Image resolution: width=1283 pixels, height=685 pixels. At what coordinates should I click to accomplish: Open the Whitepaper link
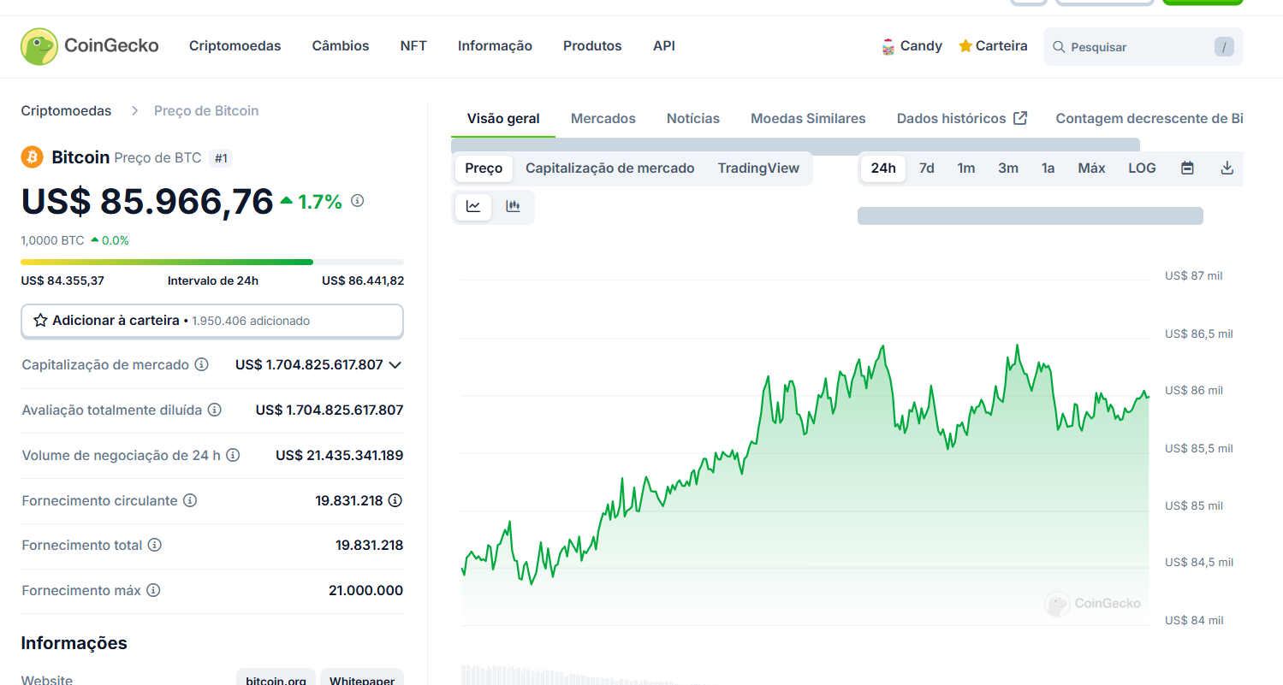point(362,681)
